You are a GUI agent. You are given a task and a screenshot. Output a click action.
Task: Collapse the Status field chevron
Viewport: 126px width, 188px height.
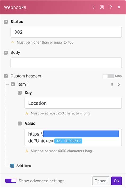pyautogui.click(x=6, y=22)
